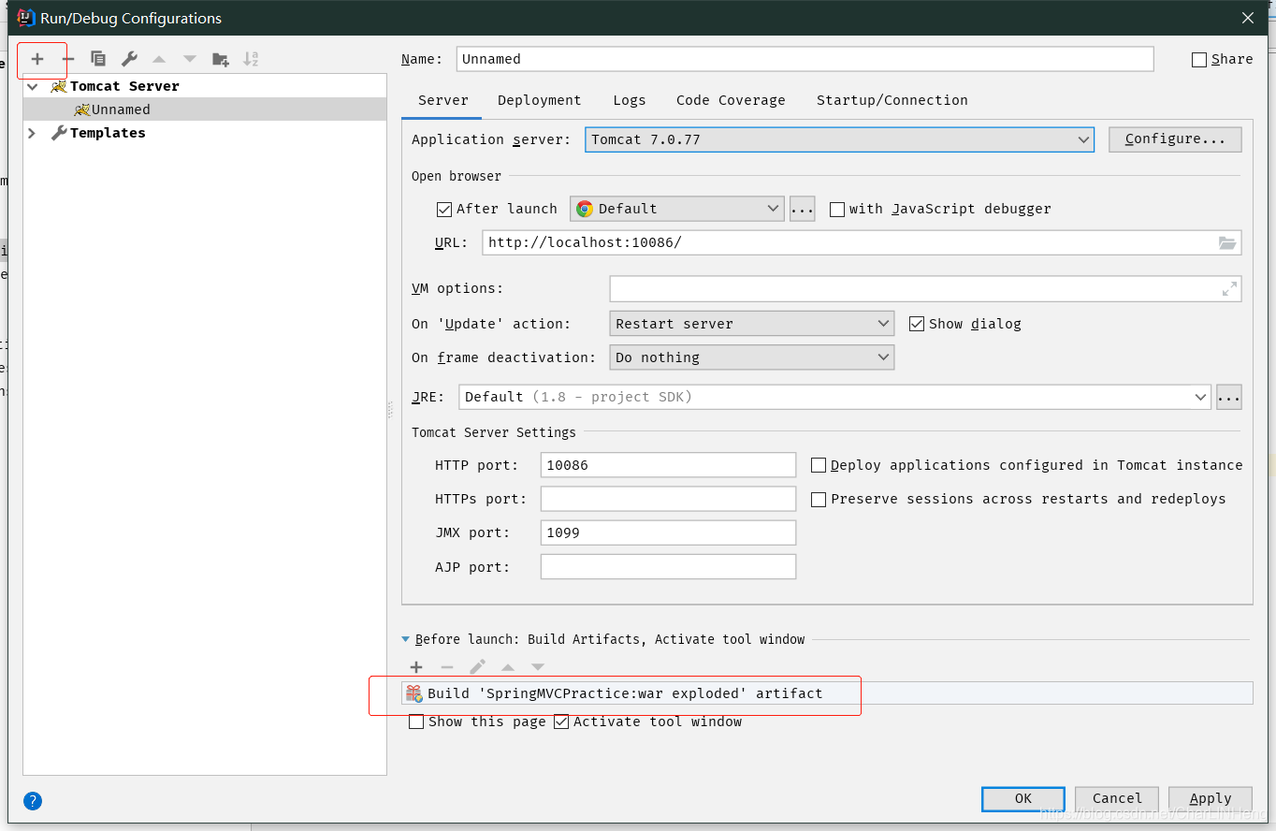Edit the Before launch task pencil icon
Image resolution: width=1276 pixels, height=831 pixels.
[x=477, y=667]
